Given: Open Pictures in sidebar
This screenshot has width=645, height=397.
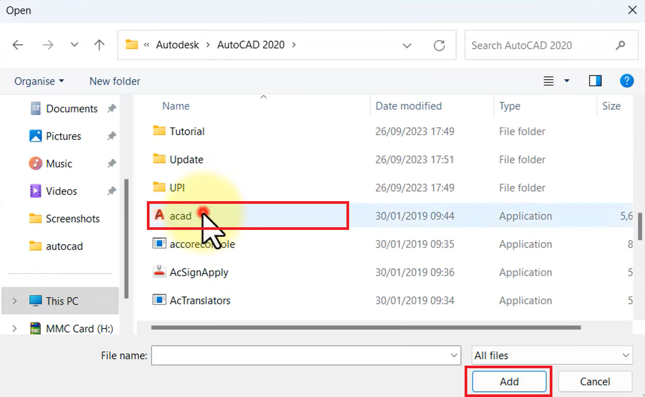Looking at the screenshot, I should tap(63, 136).
